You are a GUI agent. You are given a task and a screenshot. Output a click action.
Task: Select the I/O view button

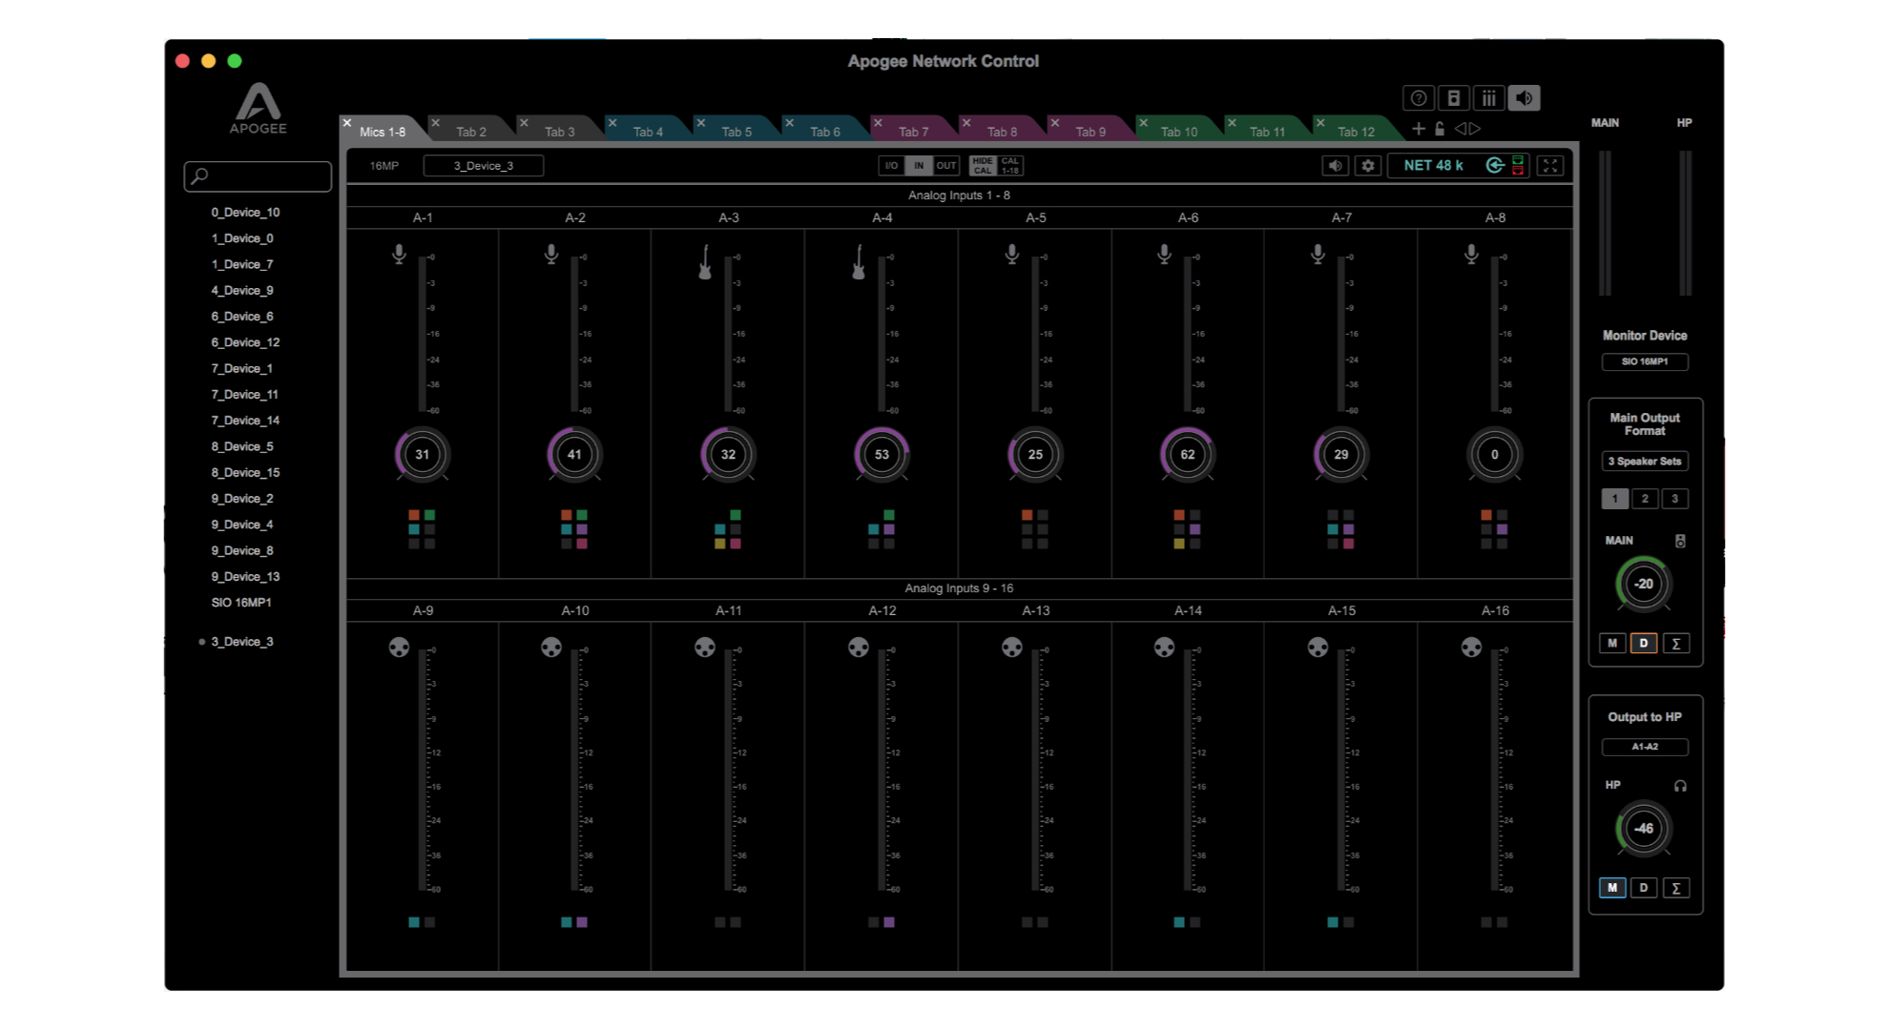891,166
